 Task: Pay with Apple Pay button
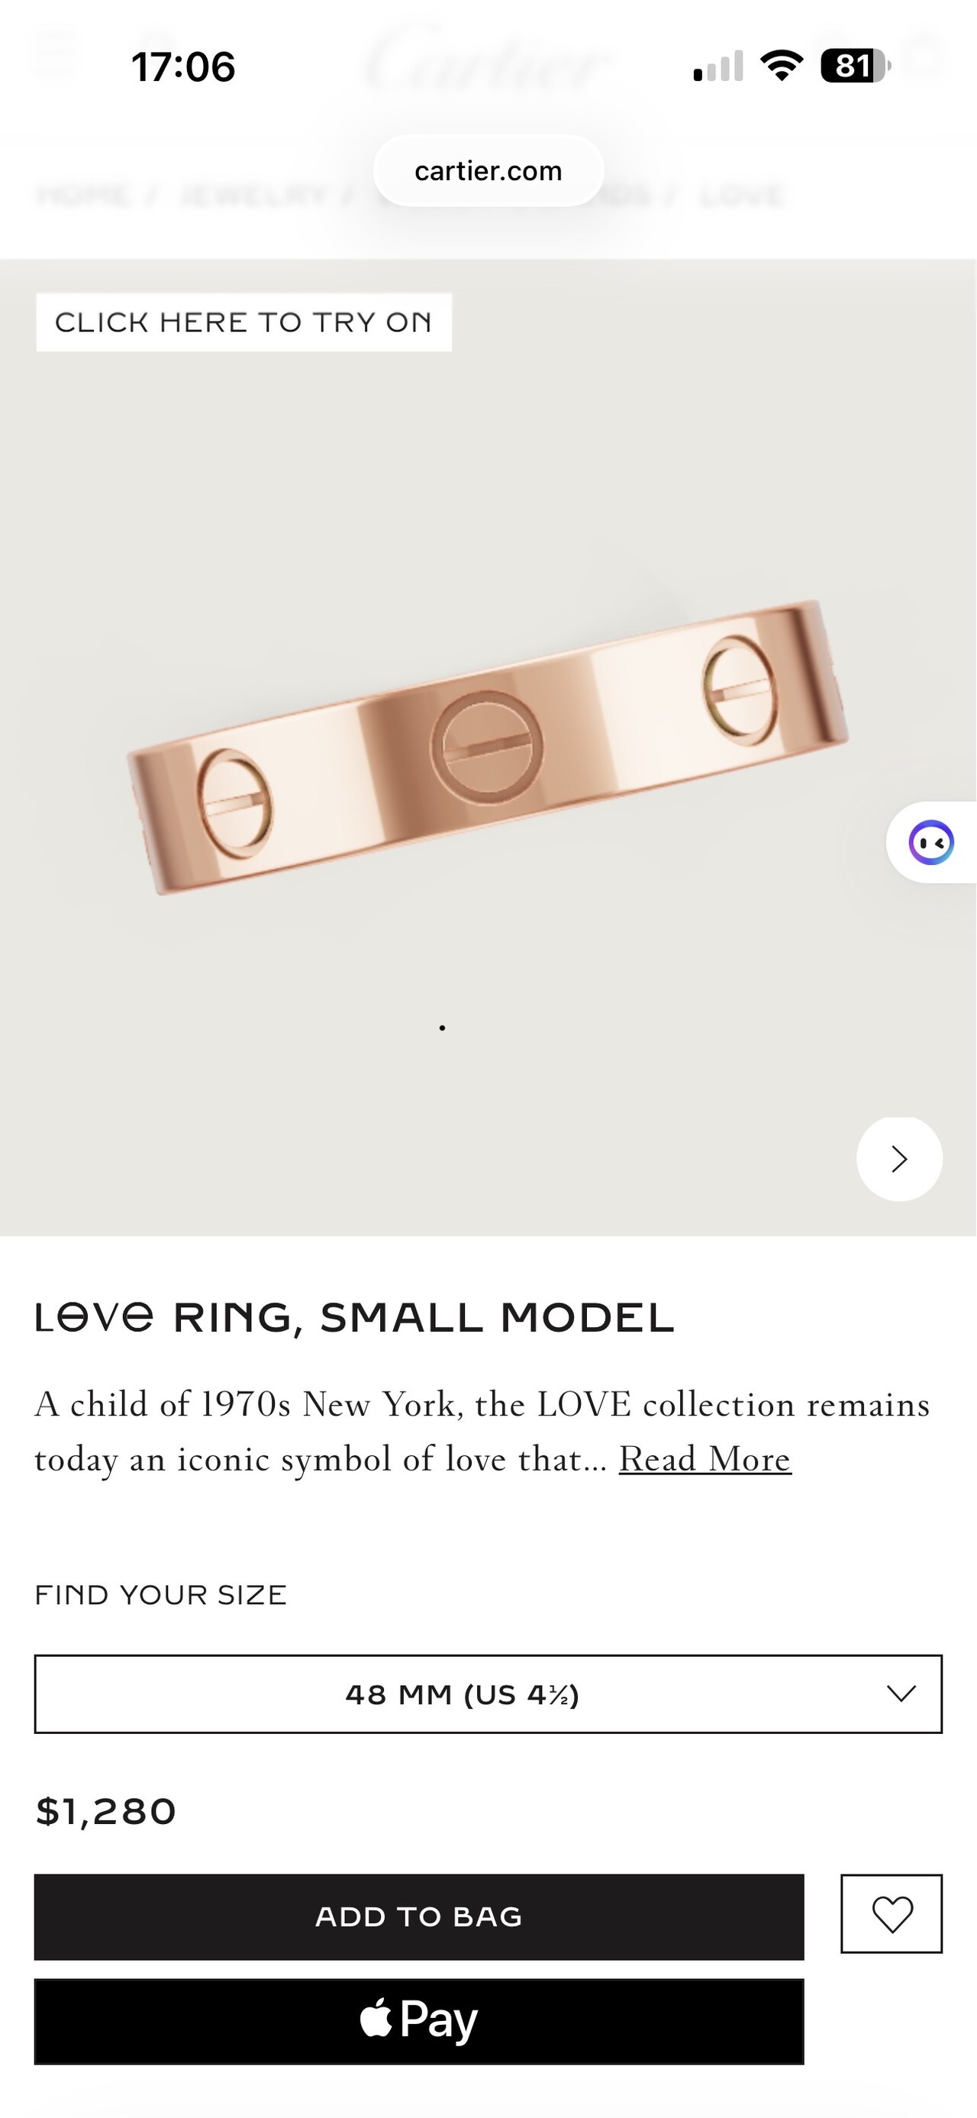(x=419, y=2021)
